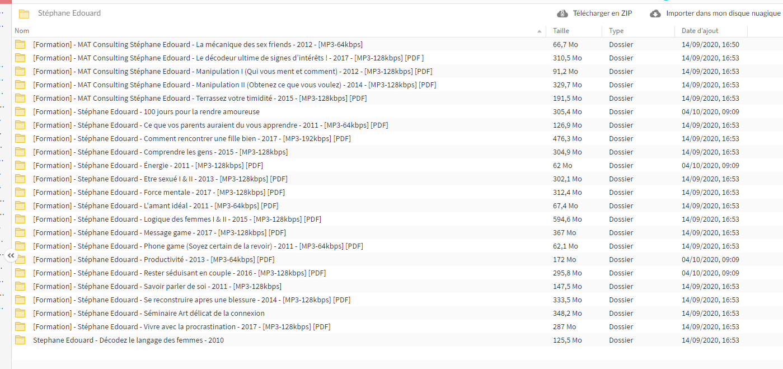
Task: Select the Stéphane Edouard breadcrumb title
Action: pos(69,13)
